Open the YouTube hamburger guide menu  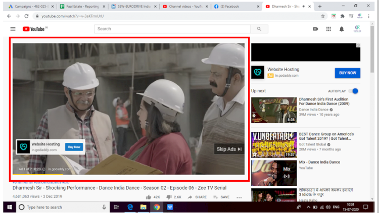[13, 29]
